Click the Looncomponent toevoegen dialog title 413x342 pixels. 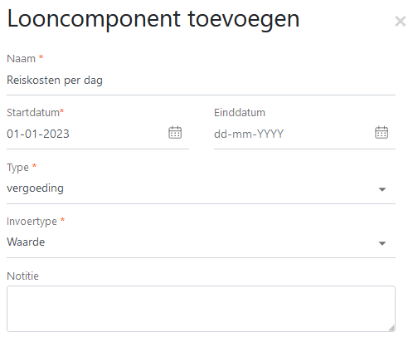(153, 19)
